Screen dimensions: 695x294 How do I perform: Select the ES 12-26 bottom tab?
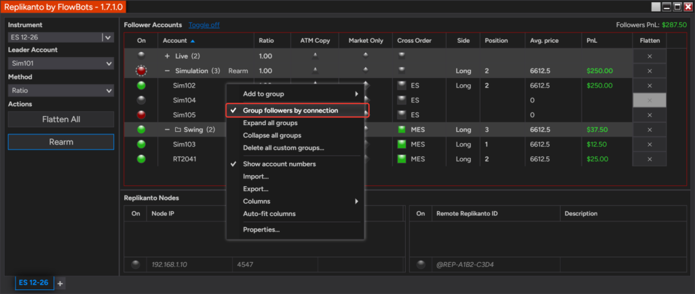tap(34, 282)
